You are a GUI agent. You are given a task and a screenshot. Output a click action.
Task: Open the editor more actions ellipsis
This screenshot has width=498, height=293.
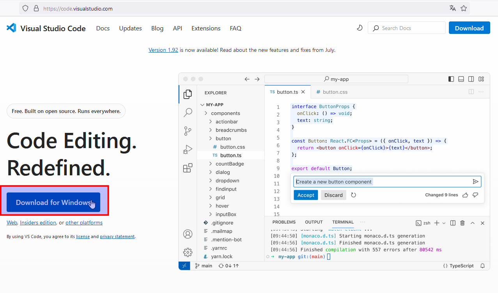481,92
